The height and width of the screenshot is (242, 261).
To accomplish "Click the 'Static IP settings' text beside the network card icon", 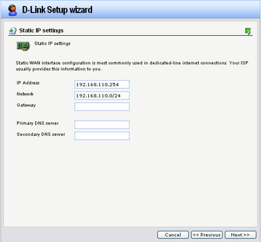I will [x=52, y=44].
